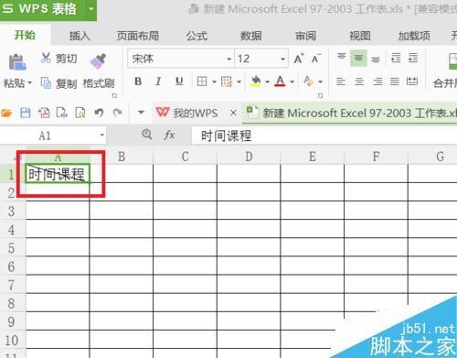The width and height of the screenshot is (457, 358).
Task: Justify text alignment icon
Action: [x=395, y=81]
